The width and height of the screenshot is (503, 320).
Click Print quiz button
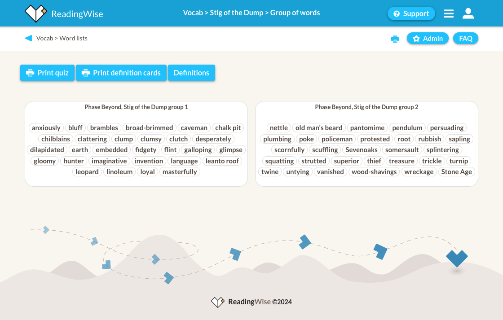point(47,73)
